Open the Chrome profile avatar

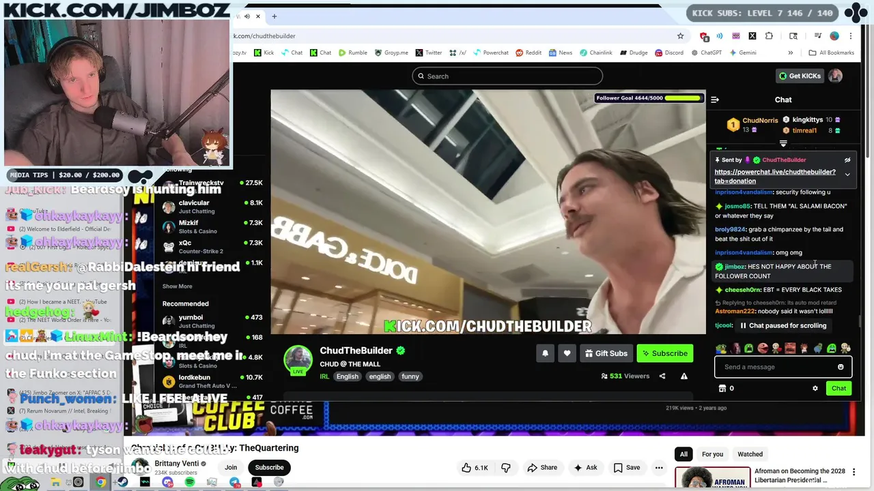pyautogui.click(x=834, y=36)
